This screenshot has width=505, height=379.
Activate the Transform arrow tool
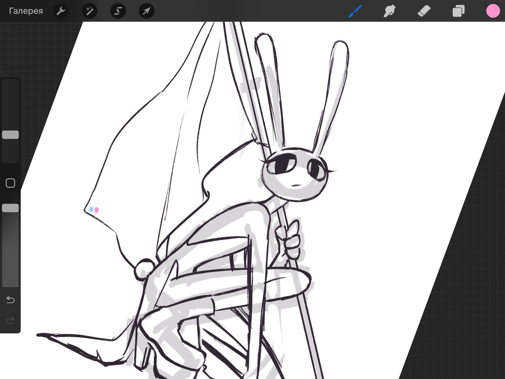[x=146, y=11]
